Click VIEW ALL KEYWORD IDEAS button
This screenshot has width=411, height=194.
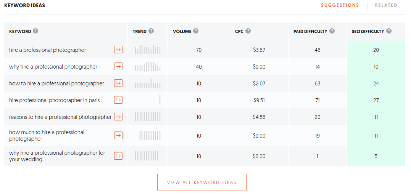pyautogui.click(x=202, y=182)
